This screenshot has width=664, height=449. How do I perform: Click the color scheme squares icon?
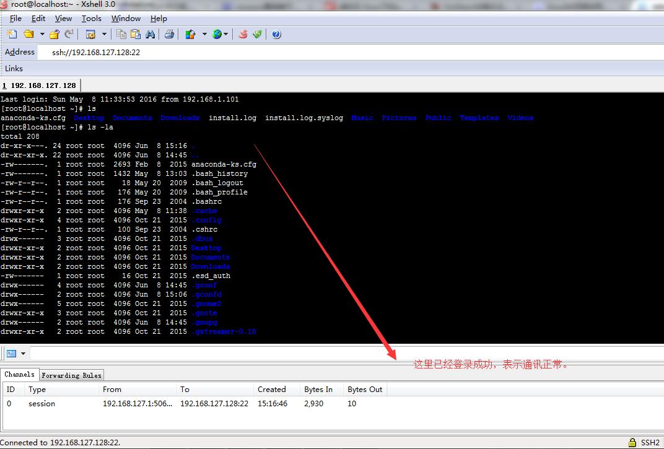click(x=191, y=34)
